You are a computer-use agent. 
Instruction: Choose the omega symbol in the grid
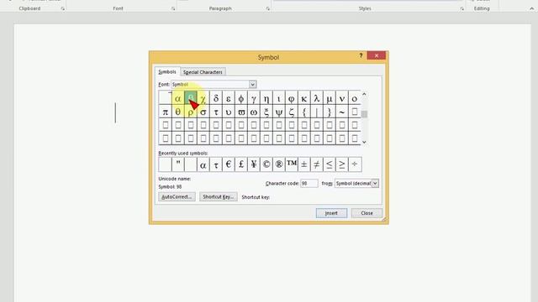pyautogui.click(x=254, y=112)
